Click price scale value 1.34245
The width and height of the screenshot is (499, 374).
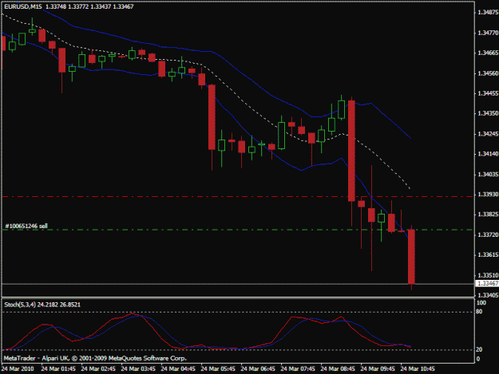pyautogui.click(x=488, y=134)
